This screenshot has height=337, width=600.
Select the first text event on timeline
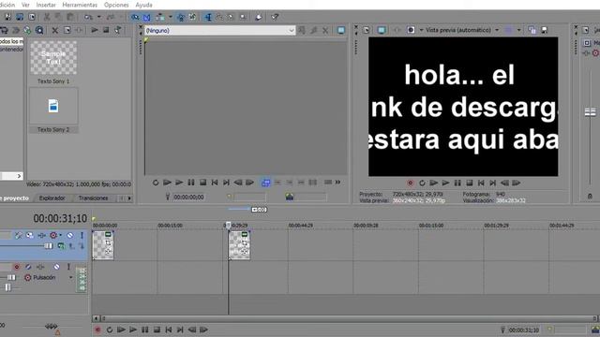coord(103,245)
